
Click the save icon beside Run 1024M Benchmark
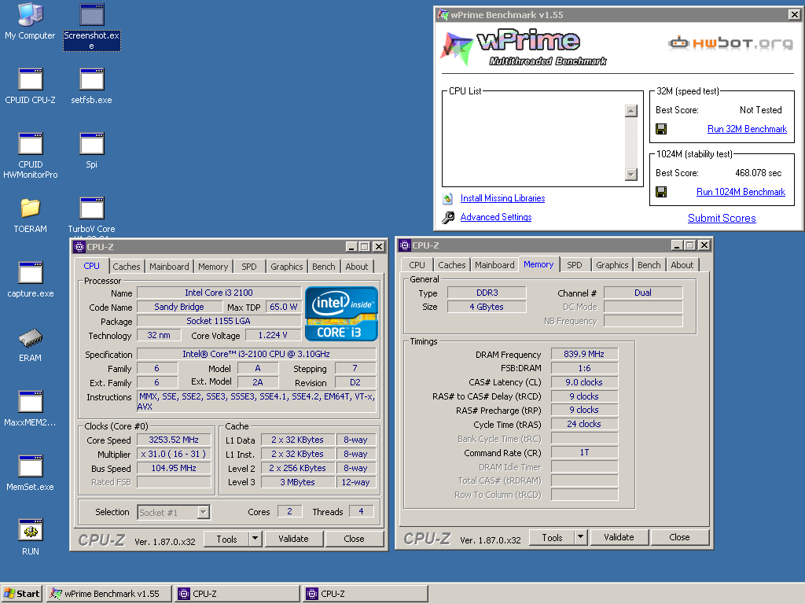point(661,192)
